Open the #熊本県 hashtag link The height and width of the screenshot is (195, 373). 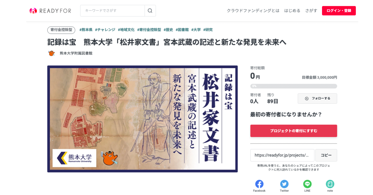click(x=86, y=30)
